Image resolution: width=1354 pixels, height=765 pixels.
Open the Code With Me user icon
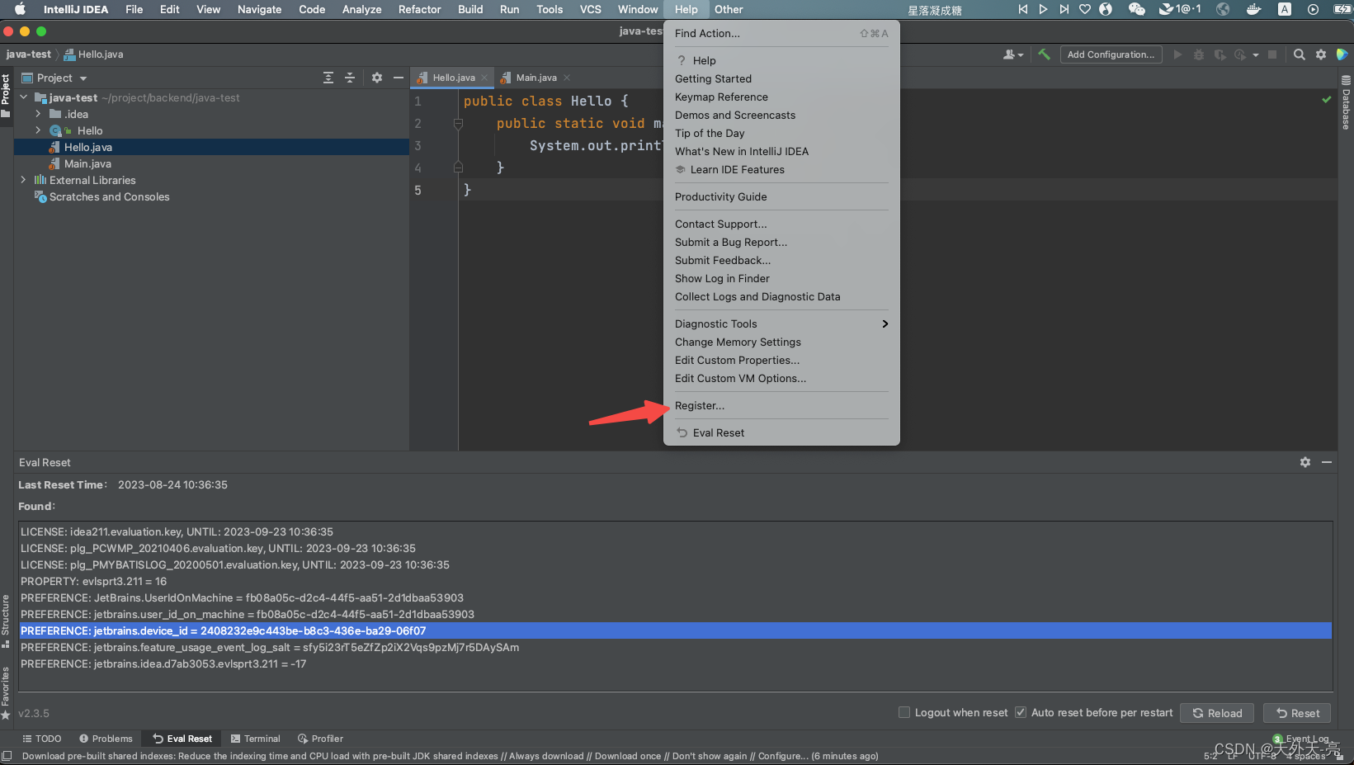coord(1009,54)
